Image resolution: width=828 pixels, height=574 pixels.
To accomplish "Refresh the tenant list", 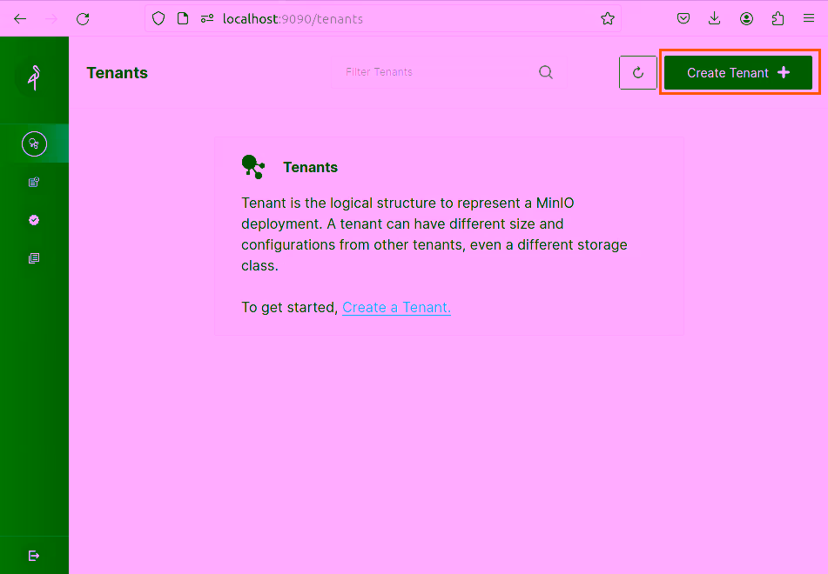I will [637, 73].
